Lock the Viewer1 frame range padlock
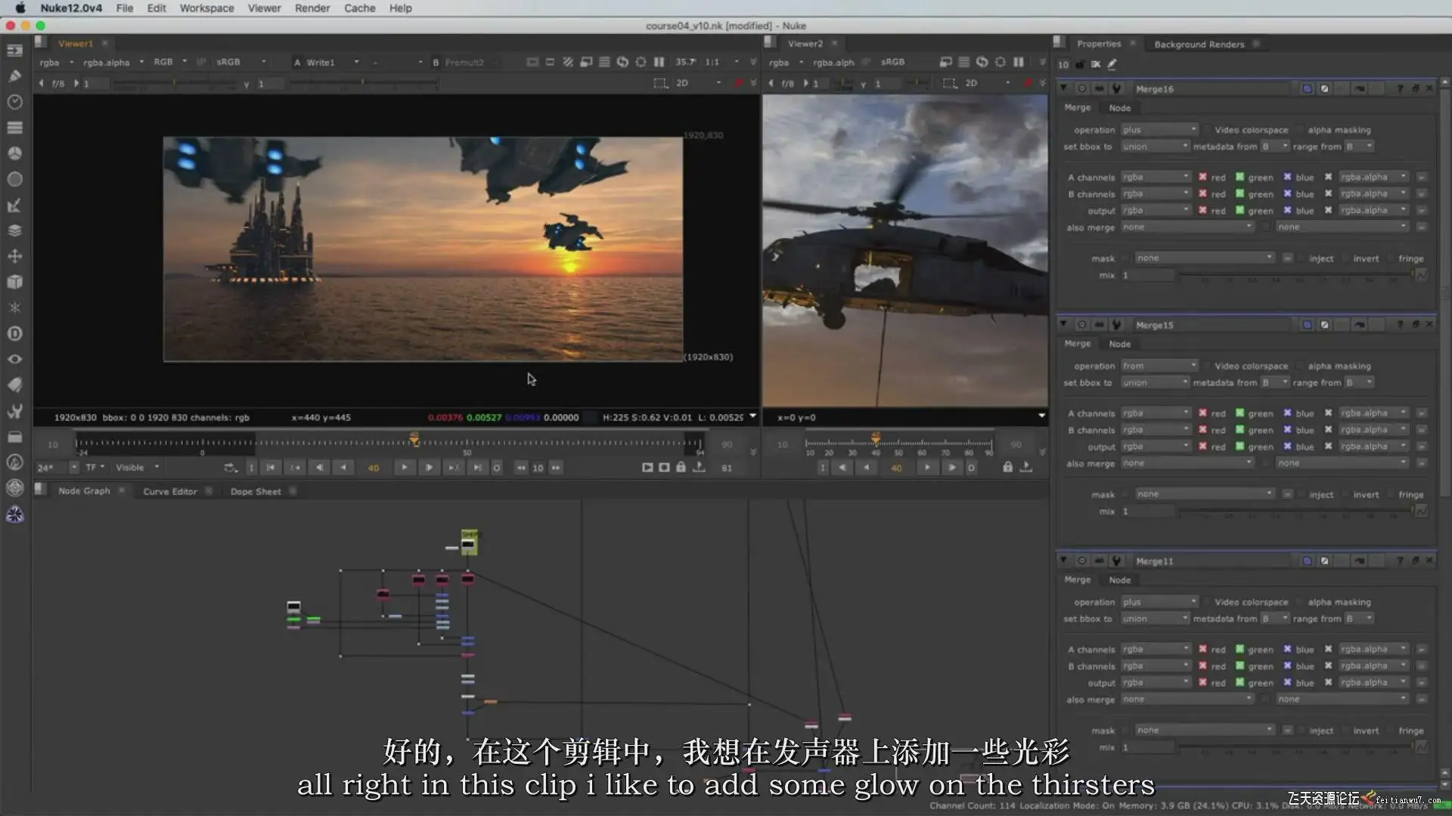The width and height of the screenshot is (1452, 816). [x=681, y=468]
